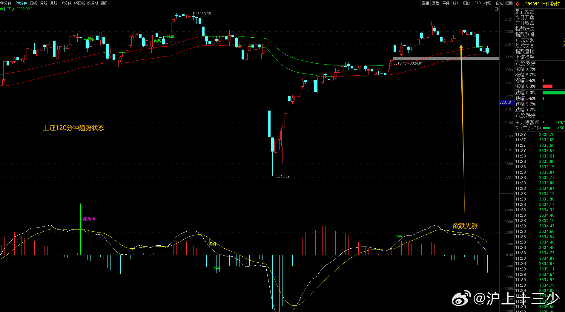Open the F10 info button
Screen dimensions: 565x312
click(478, 3)
